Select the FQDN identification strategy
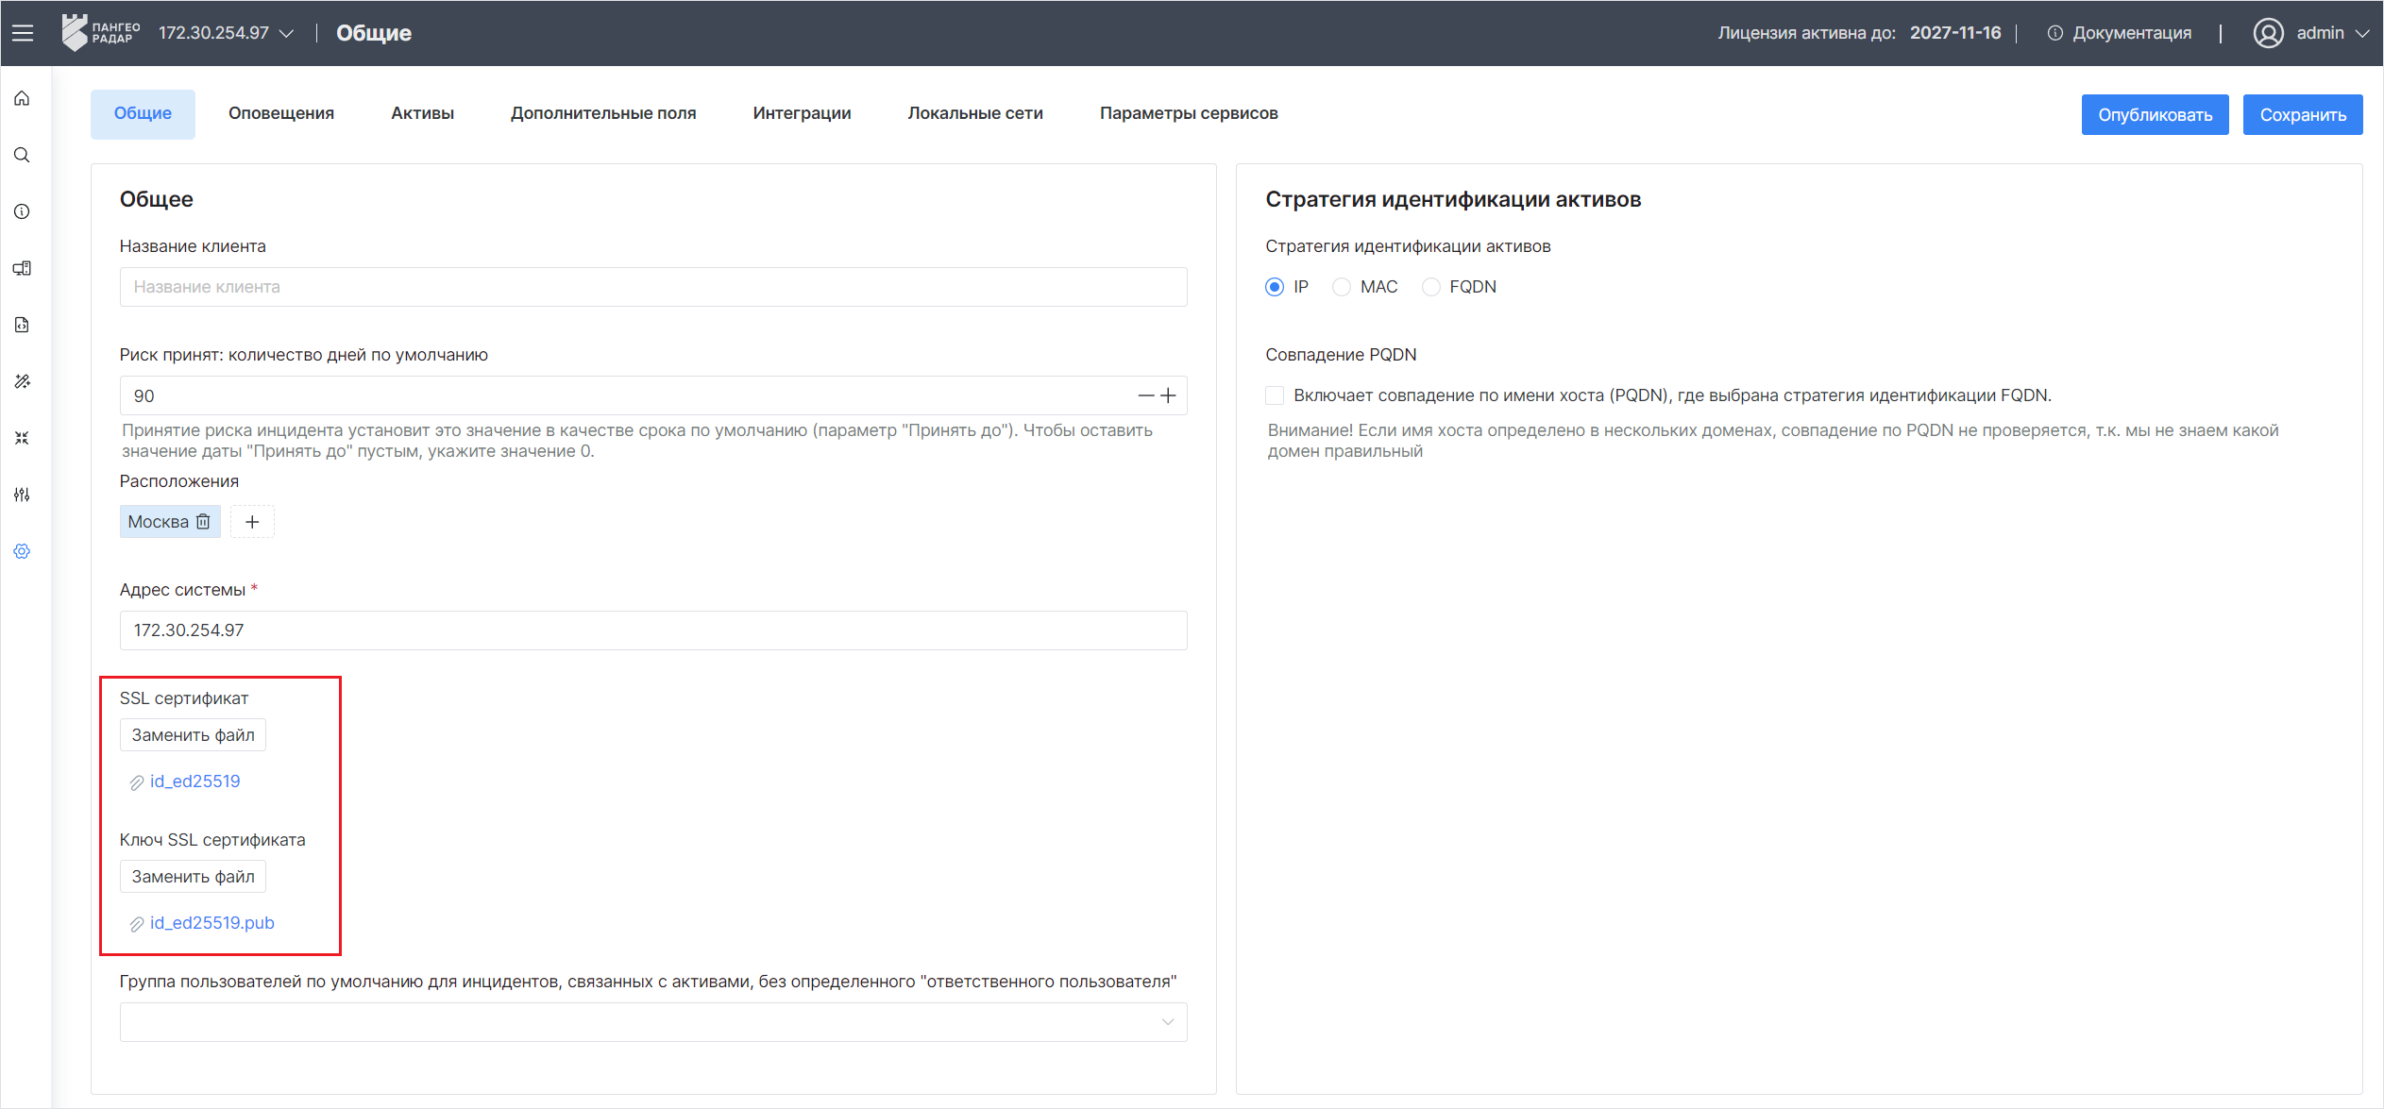The image size is (2384, 1109). [1431, 287]
